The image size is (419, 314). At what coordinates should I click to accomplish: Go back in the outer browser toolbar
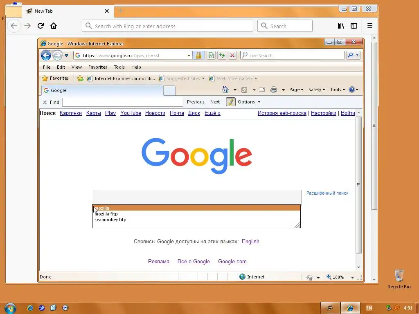(x=14, y=26)
